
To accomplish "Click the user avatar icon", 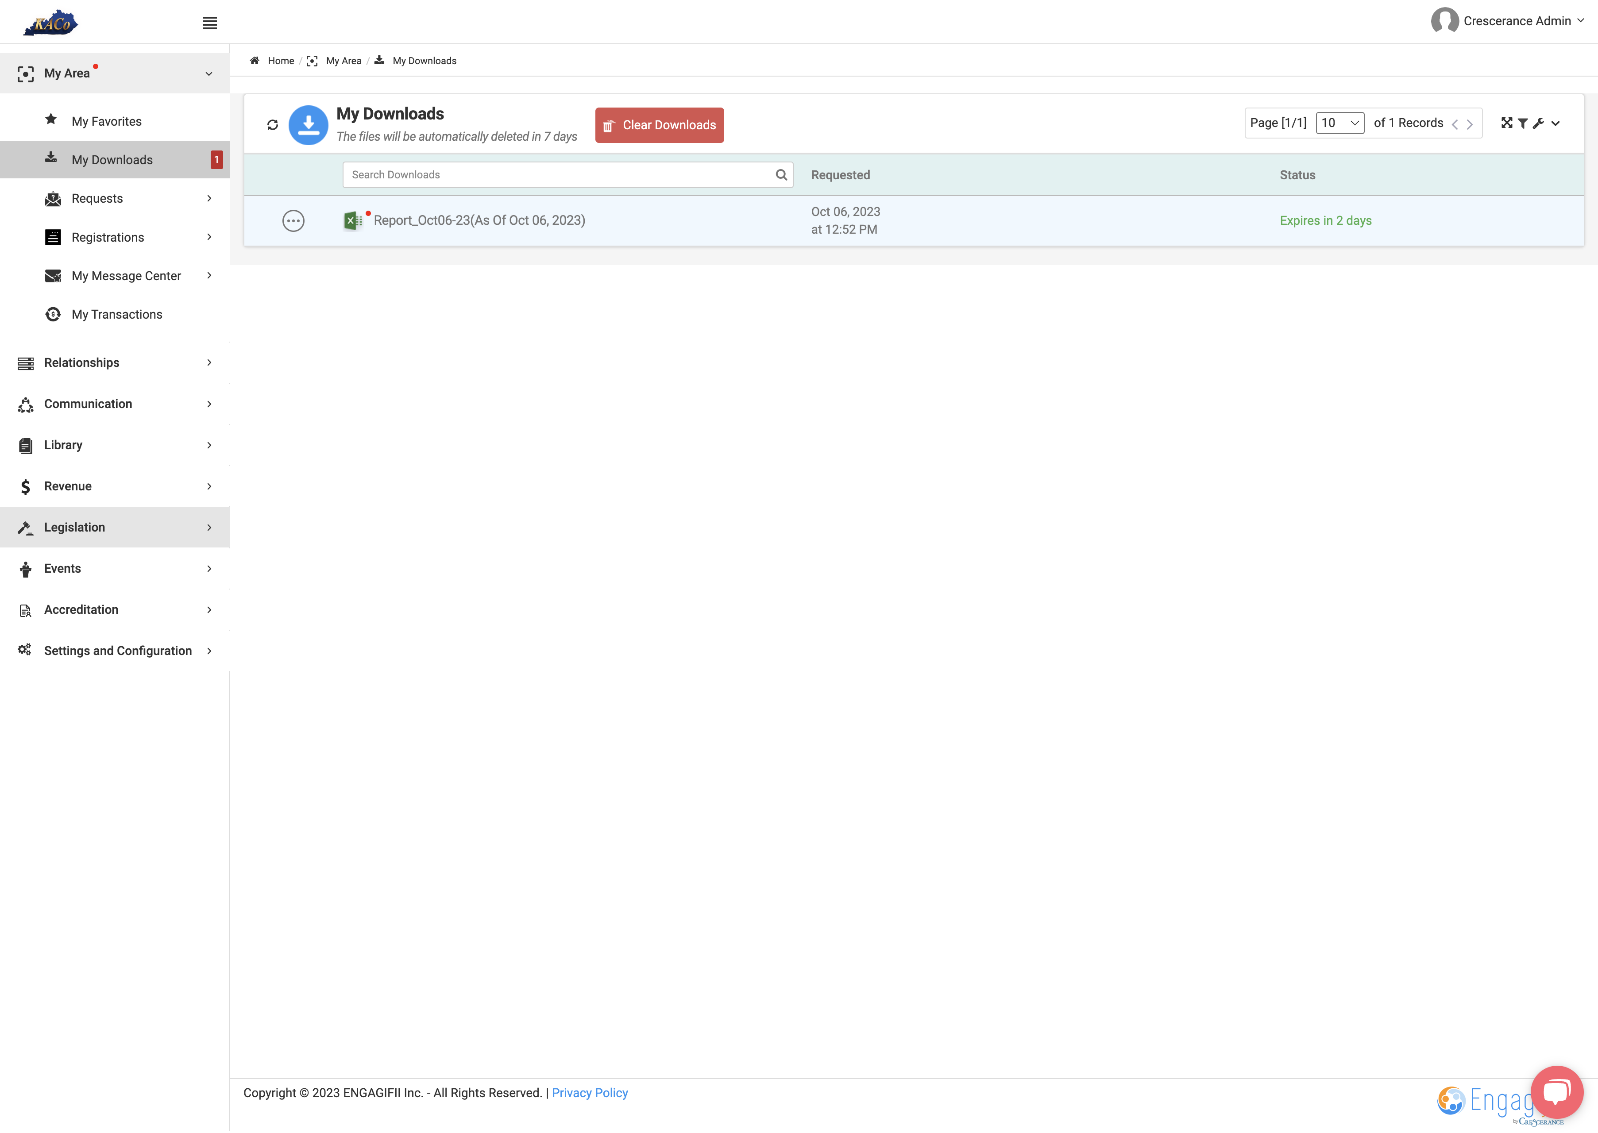I will pos(1444,21).
